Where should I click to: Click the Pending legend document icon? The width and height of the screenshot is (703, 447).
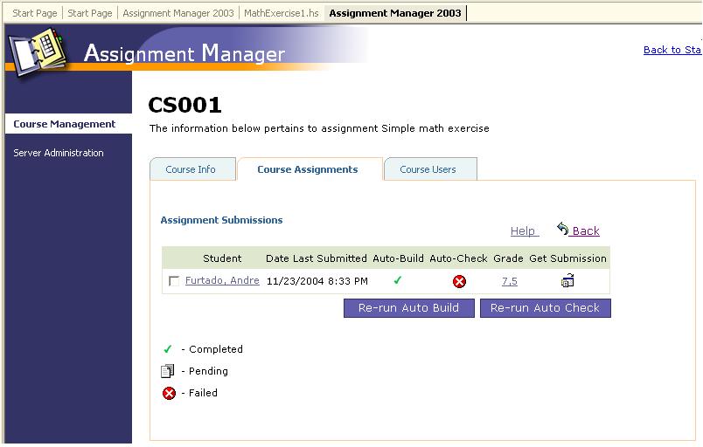[169, 371]
